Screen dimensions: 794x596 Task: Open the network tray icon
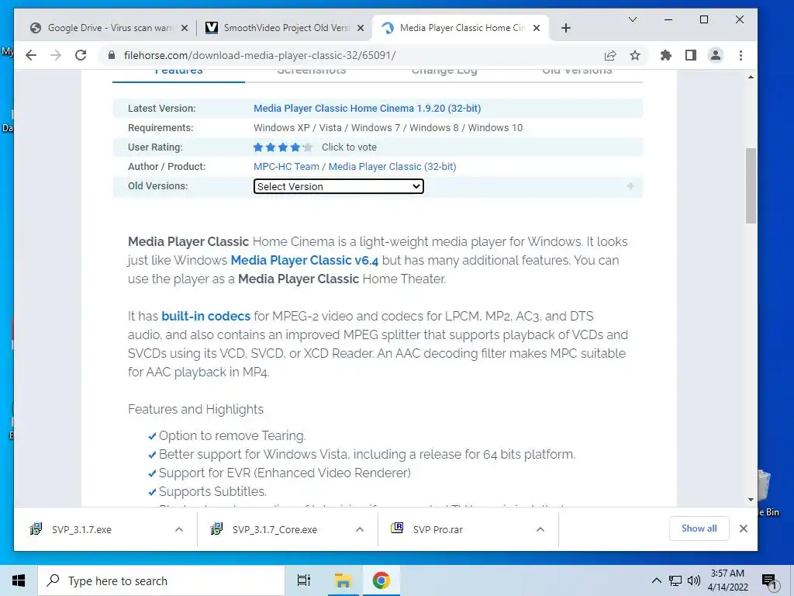(x=675, y=580)
